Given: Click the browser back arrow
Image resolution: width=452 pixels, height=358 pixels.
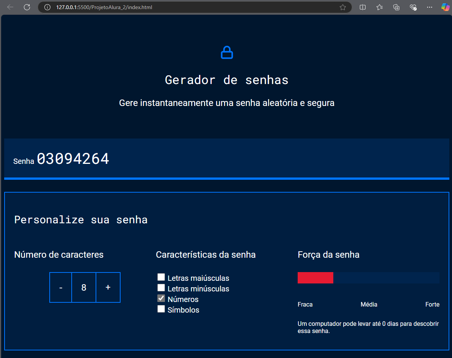Looking at the screenshot, I should (x=10, y=7).
